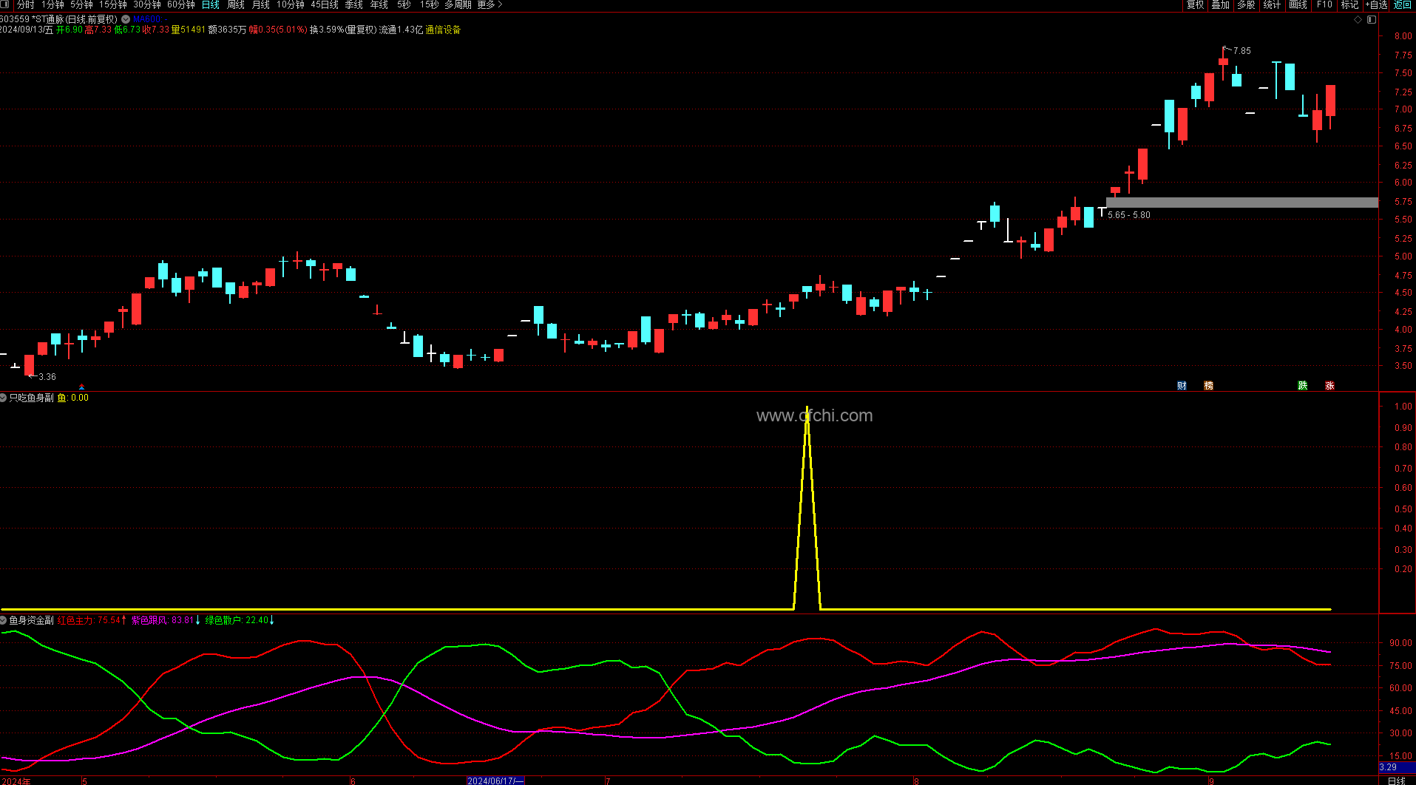Click the 复权 adjustment button
1416x785 pixels.
coord(1195,5)
